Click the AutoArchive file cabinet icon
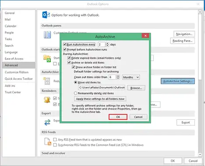The width and height of the screenshot is (205, 166). (47, 81)
